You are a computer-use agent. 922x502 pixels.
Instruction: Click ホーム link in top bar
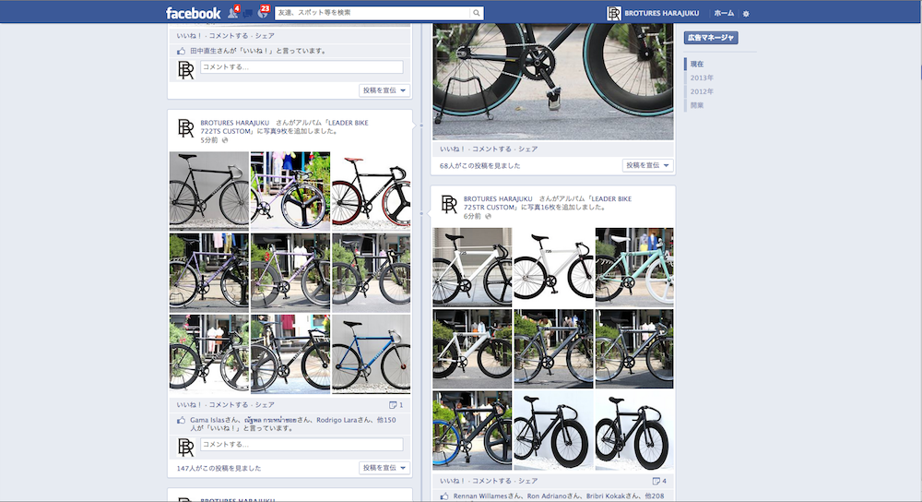click(x=724, y=13)
